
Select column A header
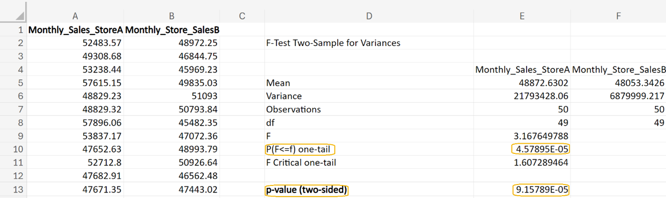[75, 16]
